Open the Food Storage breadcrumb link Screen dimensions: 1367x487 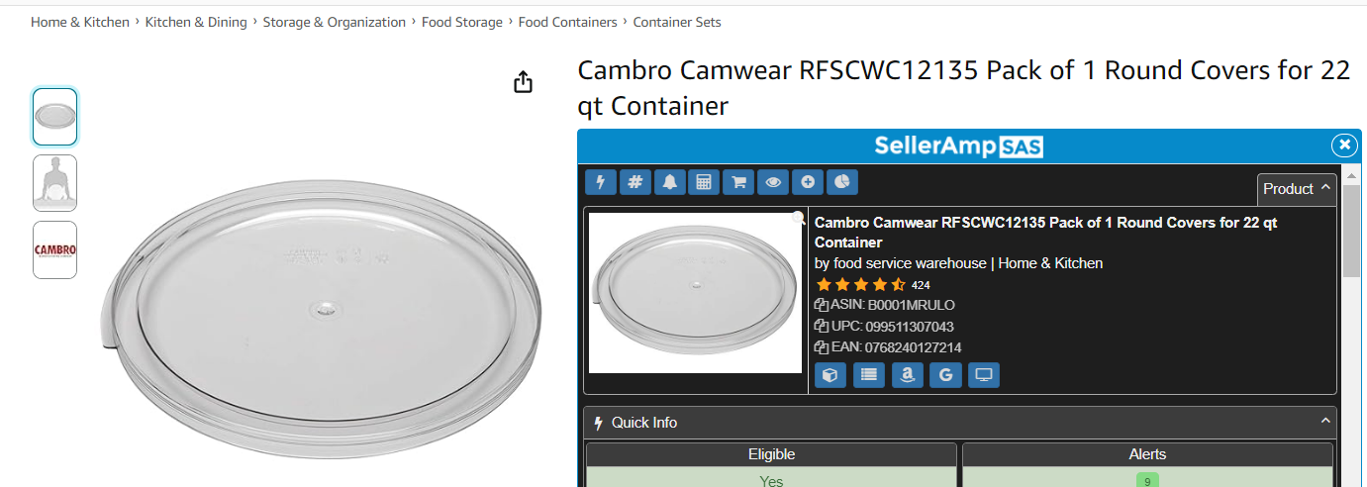(462, 22)
